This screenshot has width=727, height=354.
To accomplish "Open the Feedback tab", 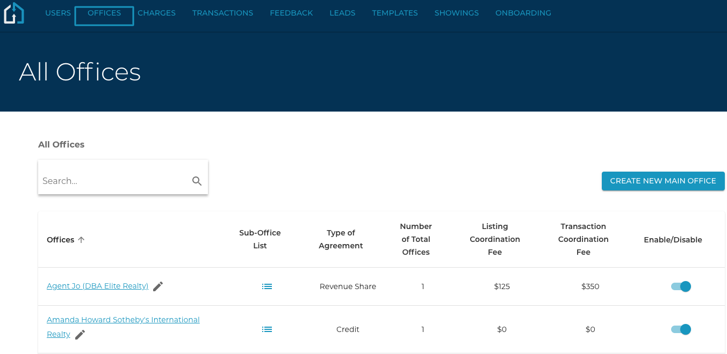I will (291, 13).
